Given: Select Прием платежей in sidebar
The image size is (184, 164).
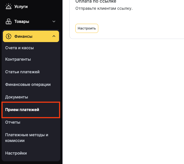Looking at the screenshot, I should tap(22, 110).
